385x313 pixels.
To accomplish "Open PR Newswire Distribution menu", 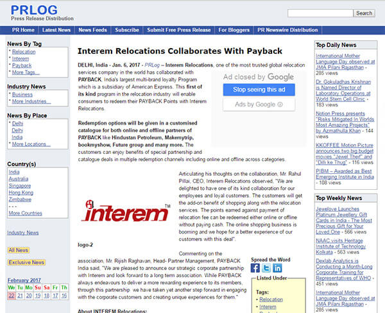I will pos(287,30).
